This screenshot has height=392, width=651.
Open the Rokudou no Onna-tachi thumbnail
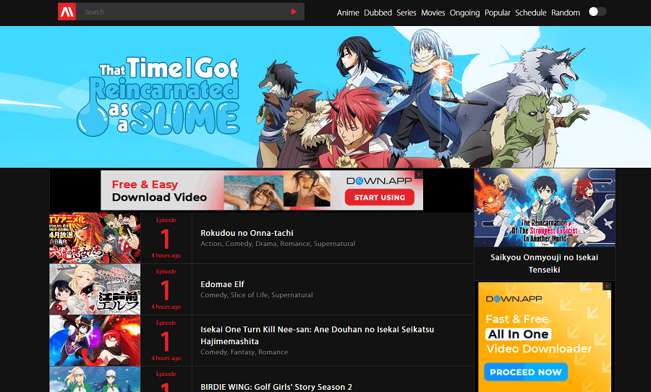tap(95, 238)
